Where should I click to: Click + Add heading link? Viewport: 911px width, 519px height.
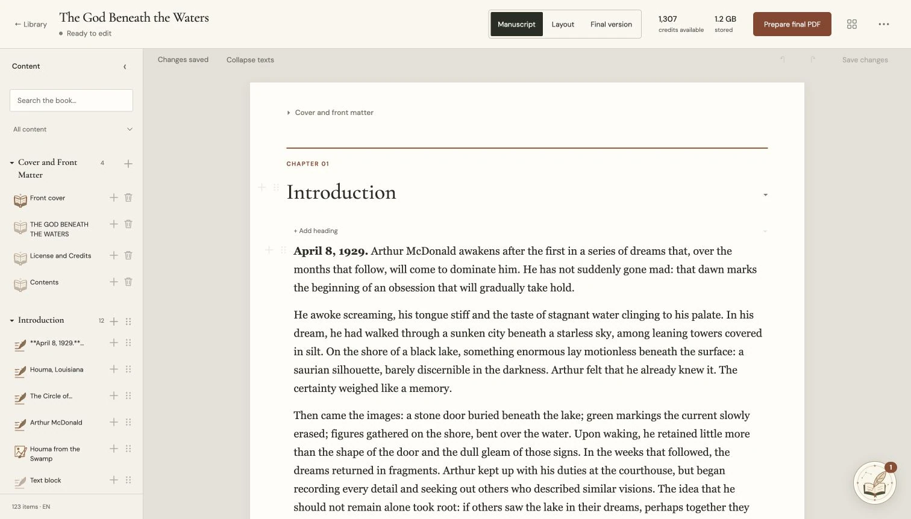tap(316, 231)
